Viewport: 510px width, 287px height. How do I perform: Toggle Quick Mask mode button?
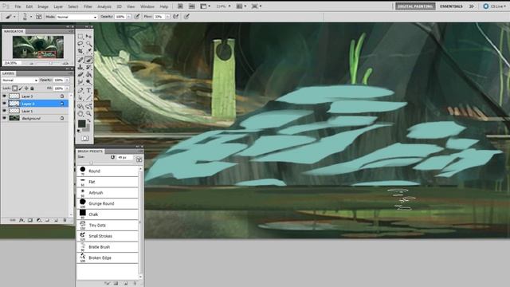point(85,138)
